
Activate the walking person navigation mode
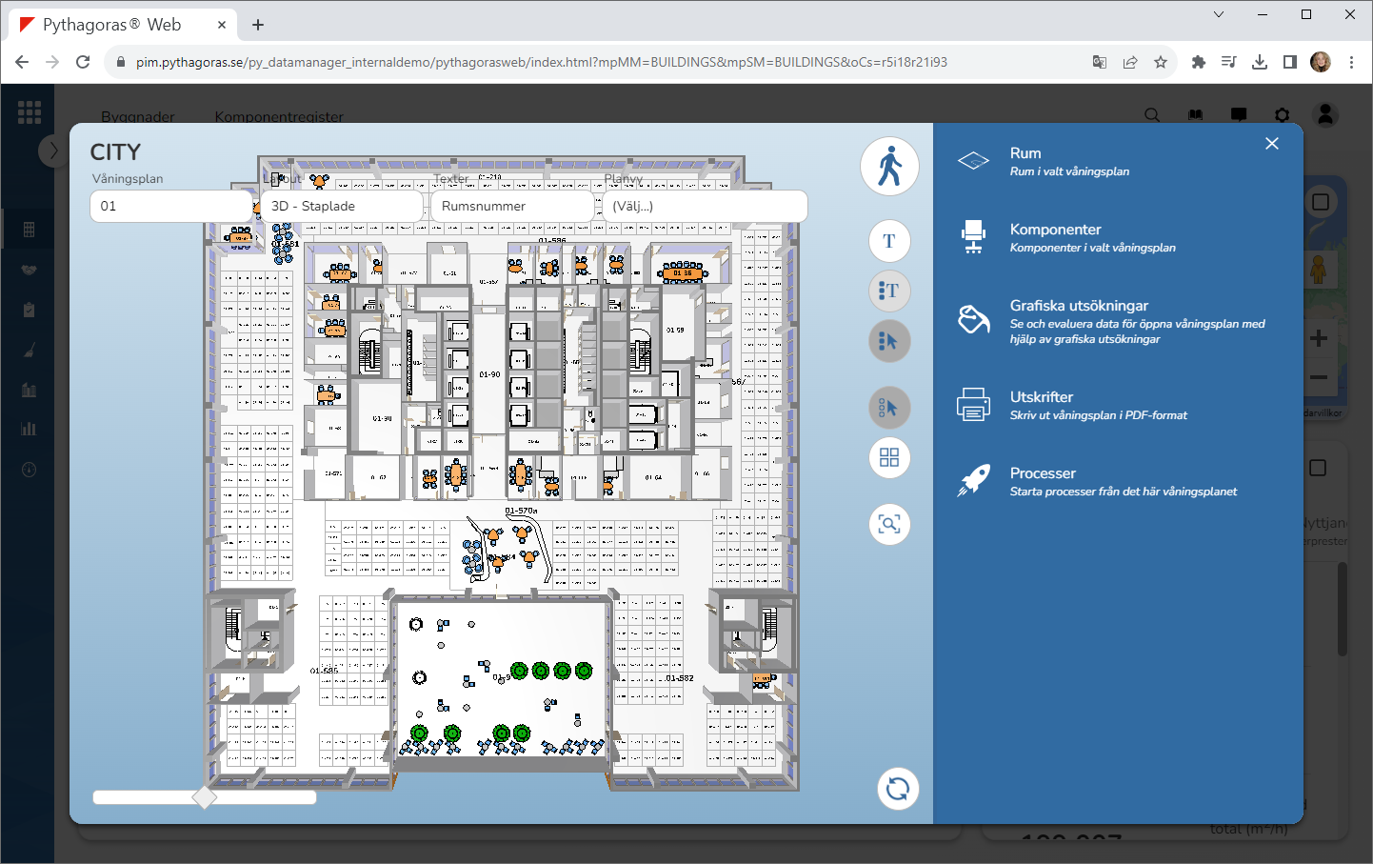tap(889, 166)
